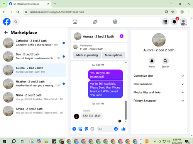Click the Facebook logo
193x144 pixels.
(7, 22)
